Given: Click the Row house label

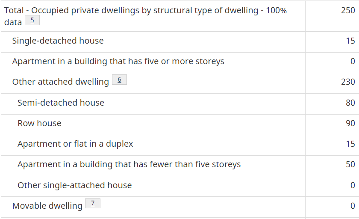Looking at the screenshot, I should (x=39, y=123).
